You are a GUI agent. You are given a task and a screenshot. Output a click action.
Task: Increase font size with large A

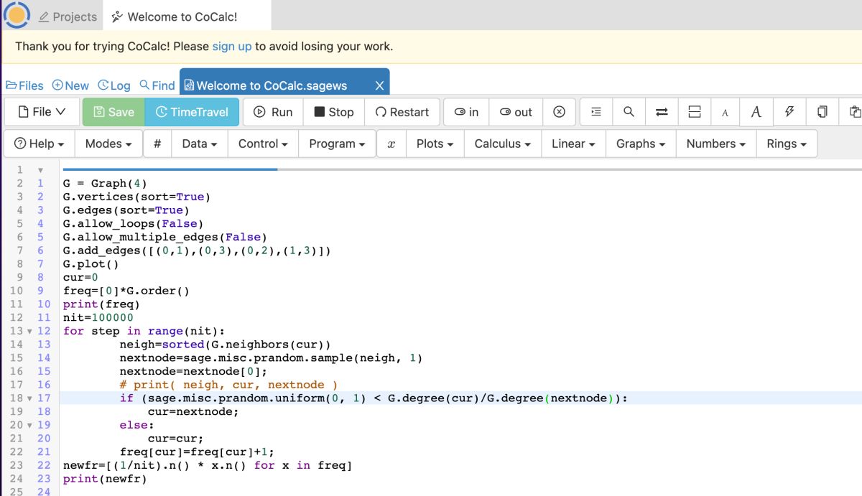click(x=756, y=112)
